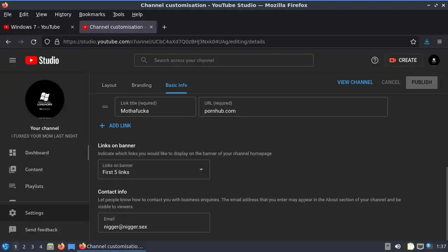Viewport: 448px width, 252px height.
Task: Click the site padlock icon
Action: pyautogui.click(x=57, y=42)
